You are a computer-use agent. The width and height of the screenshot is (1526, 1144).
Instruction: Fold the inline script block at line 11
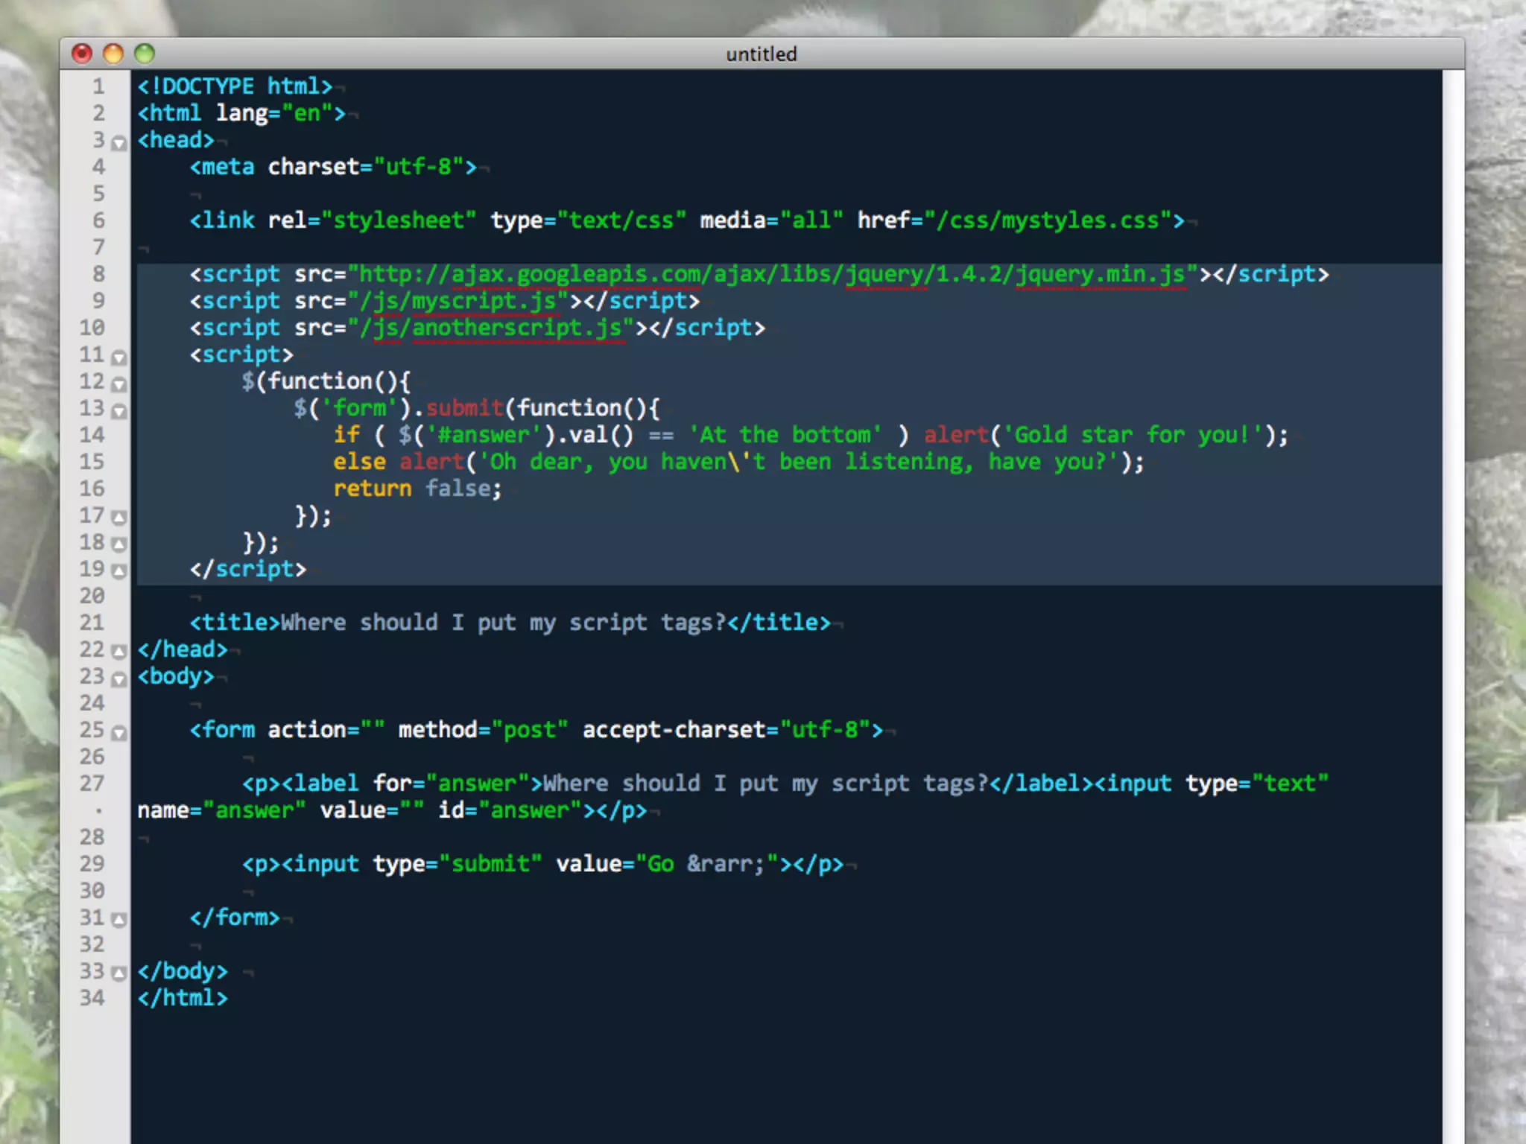[119, 357]
